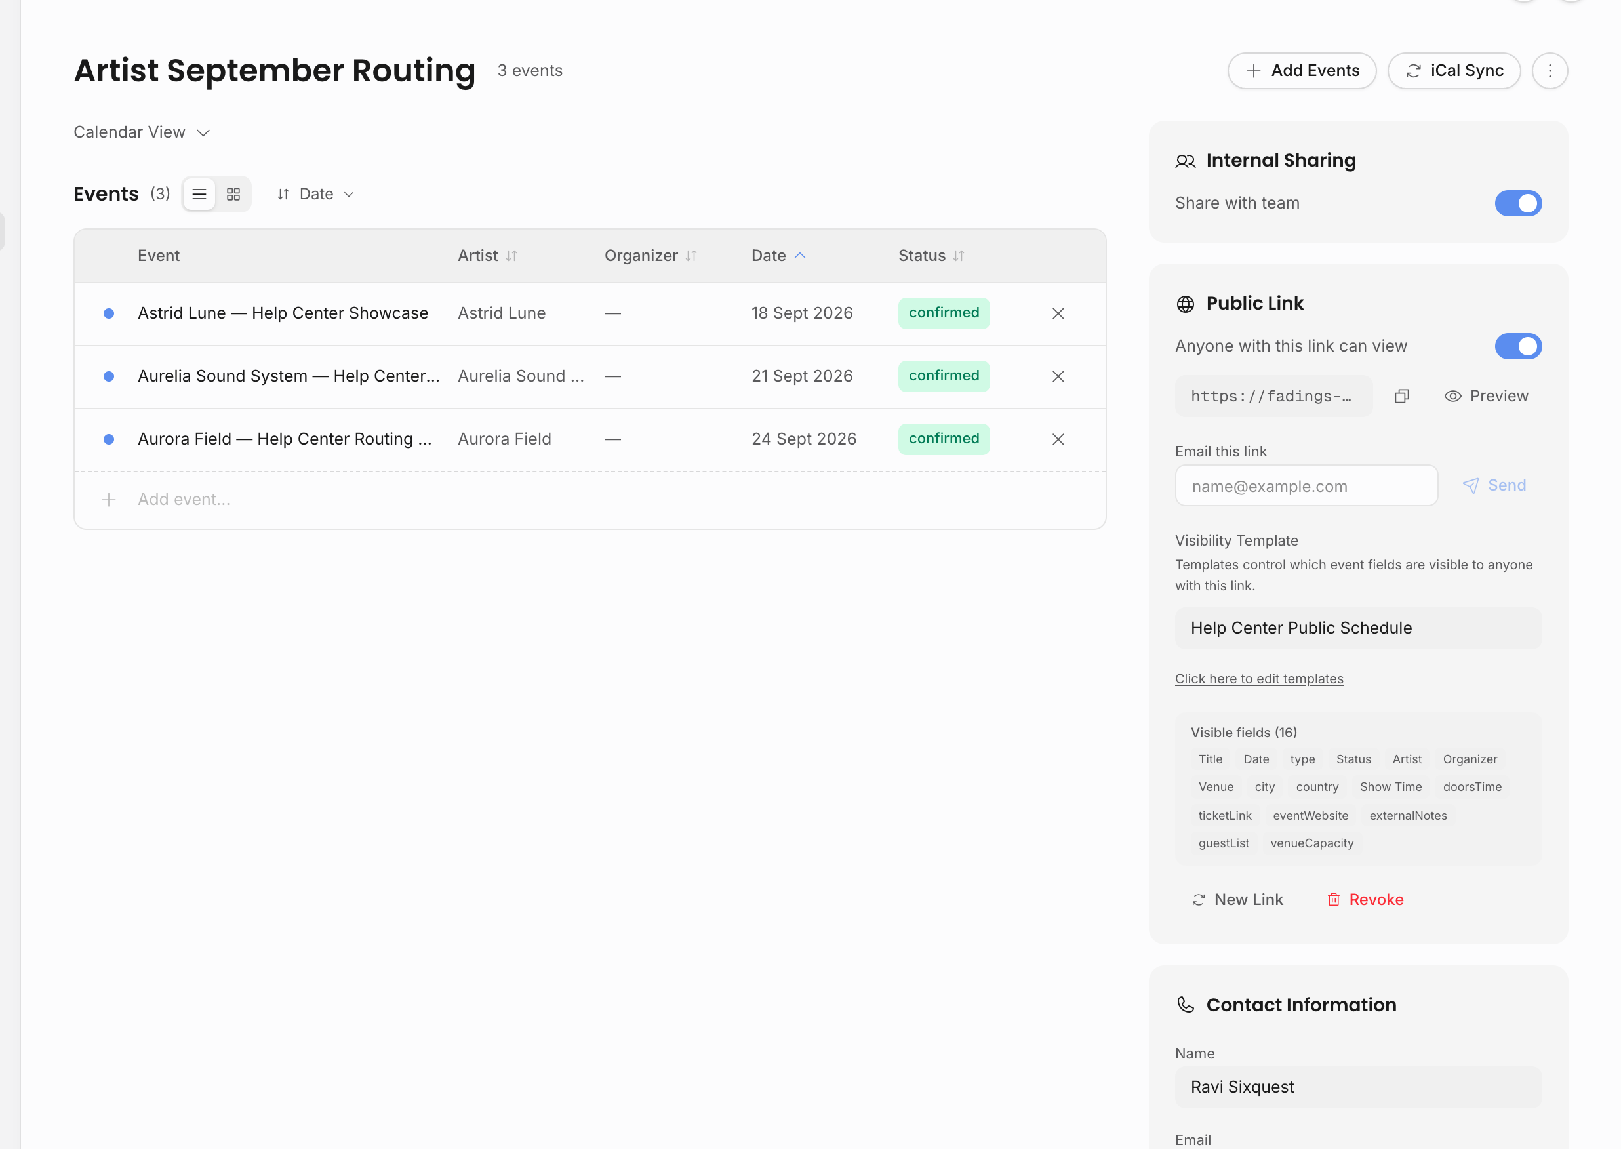Edit the contact Name field Ravi Sixquest
The height and width of the screenshot is (1149, 1621).
(x=1358, y=1087)
